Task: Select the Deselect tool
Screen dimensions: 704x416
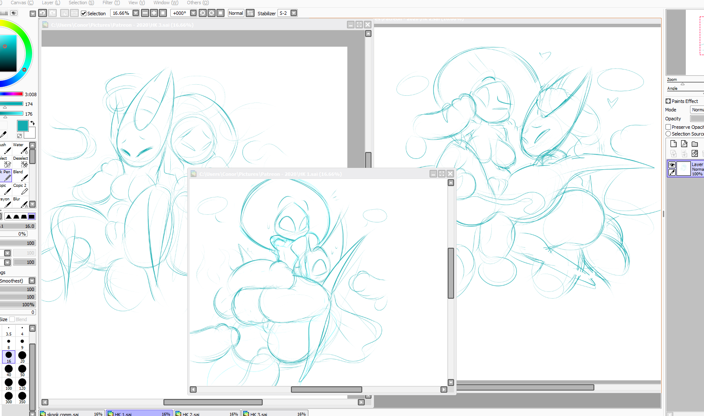Action: pyautogui.click(x=20, y=162)
